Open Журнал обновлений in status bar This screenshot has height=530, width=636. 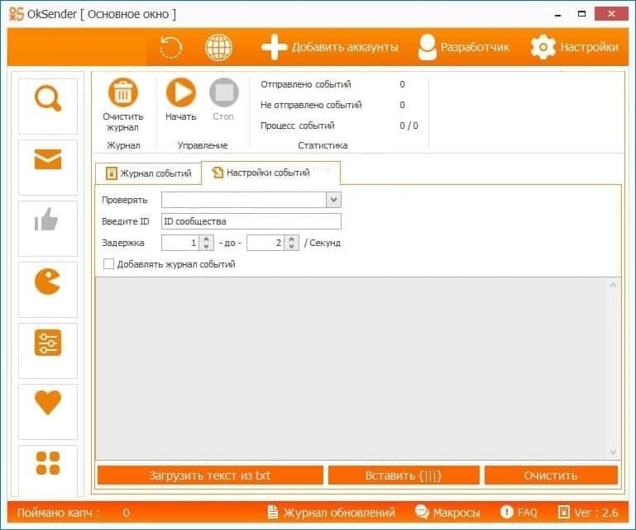point(332,513)
